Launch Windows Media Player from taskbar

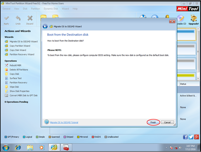[42, 147]
